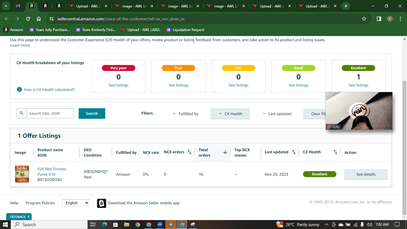View site information icon in address bar

tap(52, 19)
